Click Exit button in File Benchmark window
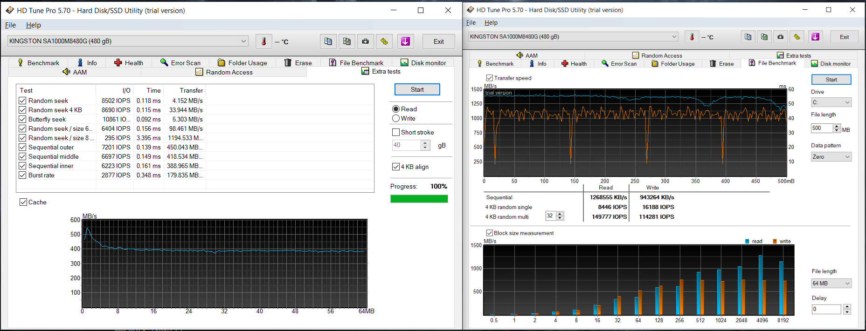866x331 pixels. tap(844, 37)
